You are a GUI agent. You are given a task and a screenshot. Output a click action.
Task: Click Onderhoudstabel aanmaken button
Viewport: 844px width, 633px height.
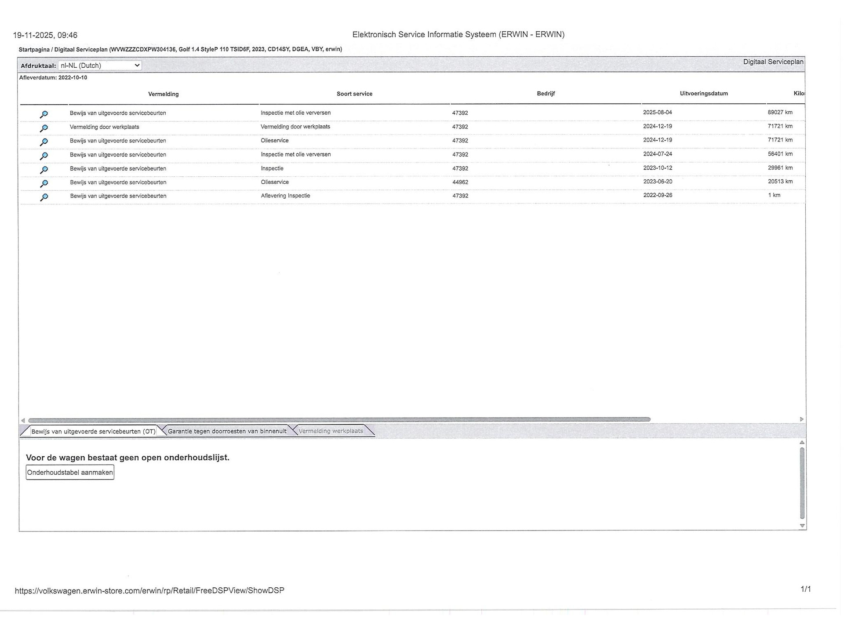click(70, 473)
